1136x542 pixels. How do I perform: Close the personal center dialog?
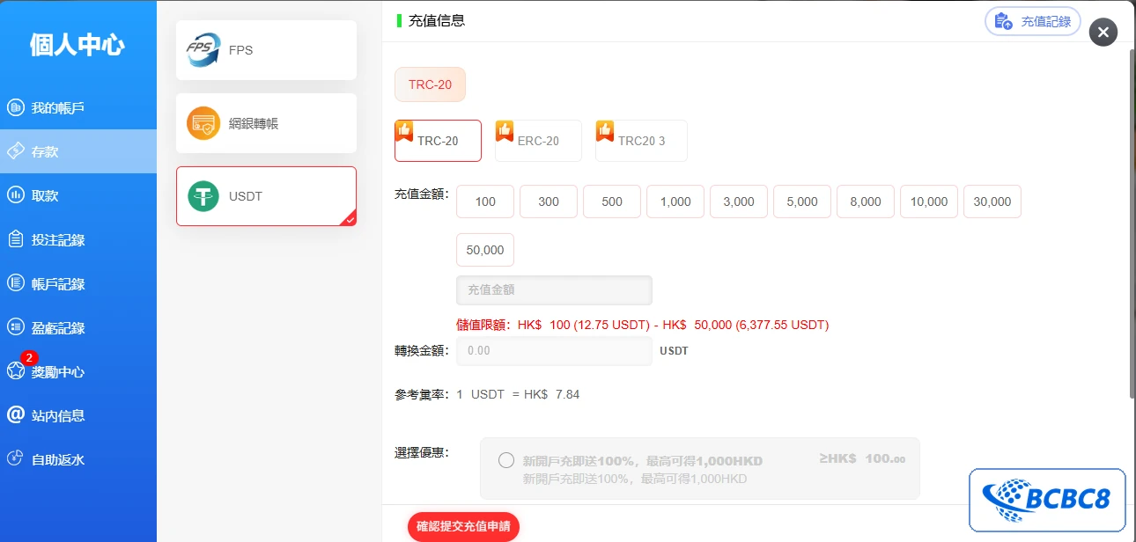[1103, 33]
